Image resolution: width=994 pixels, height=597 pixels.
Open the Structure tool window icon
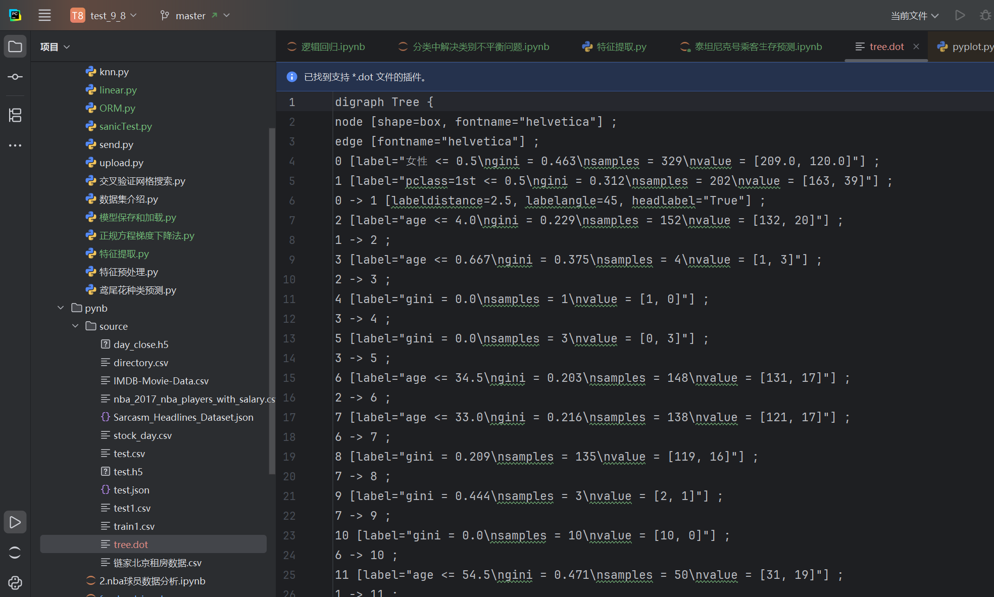pos(15,115)
